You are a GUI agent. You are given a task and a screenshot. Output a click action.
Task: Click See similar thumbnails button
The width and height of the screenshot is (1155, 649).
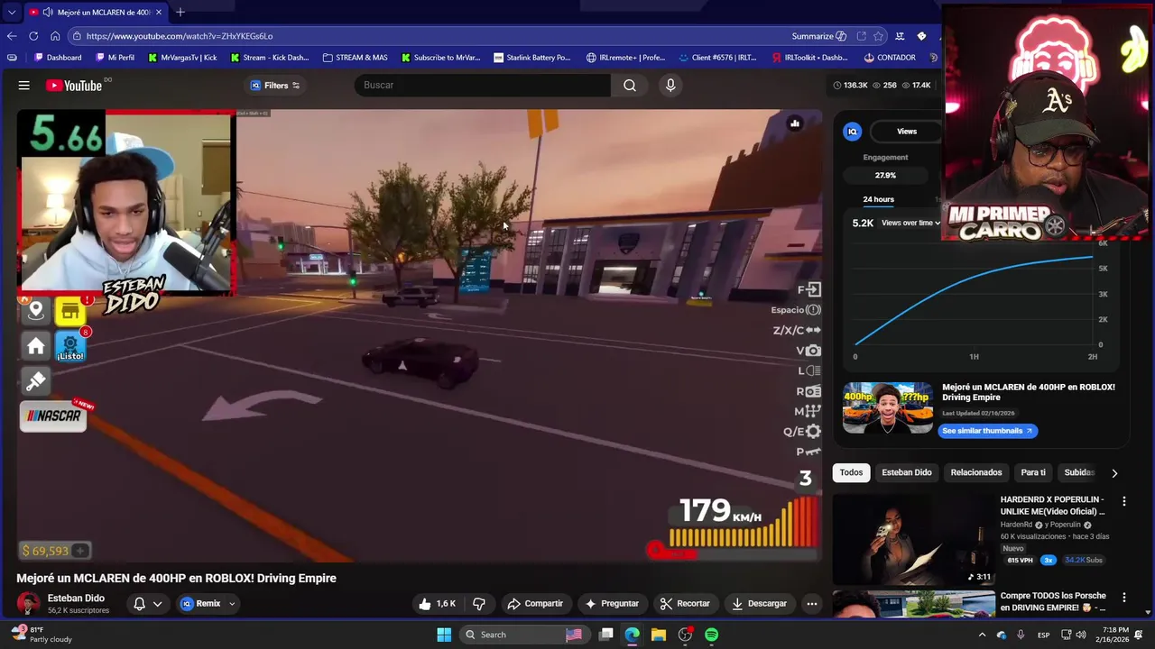click(x=988, y=431)
